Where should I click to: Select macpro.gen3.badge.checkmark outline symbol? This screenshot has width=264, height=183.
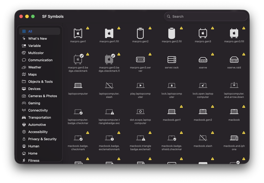click(78, 59)
